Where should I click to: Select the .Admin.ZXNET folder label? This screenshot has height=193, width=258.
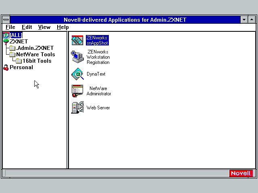[x=35, y=48]
